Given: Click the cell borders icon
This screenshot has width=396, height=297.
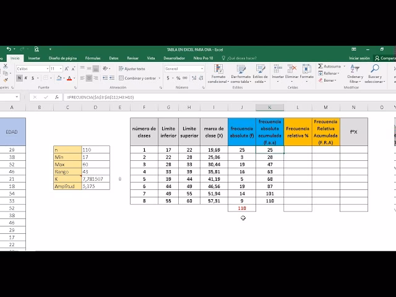Looking at the screenshot, I should [45, 78].
